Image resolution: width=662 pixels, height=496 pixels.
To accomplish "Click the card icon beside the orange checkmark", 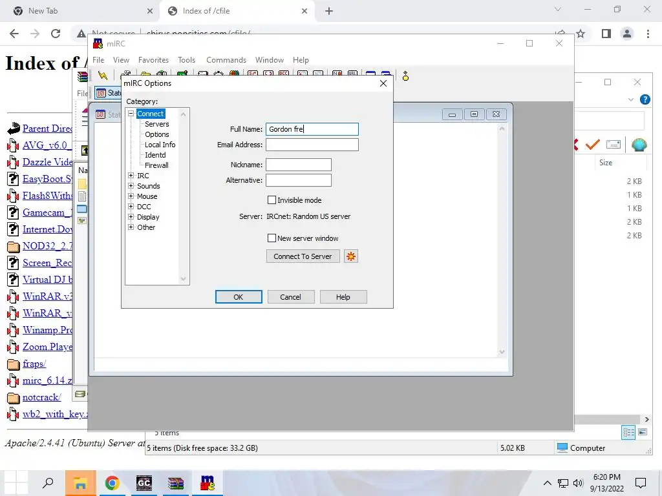I will 613,145.
